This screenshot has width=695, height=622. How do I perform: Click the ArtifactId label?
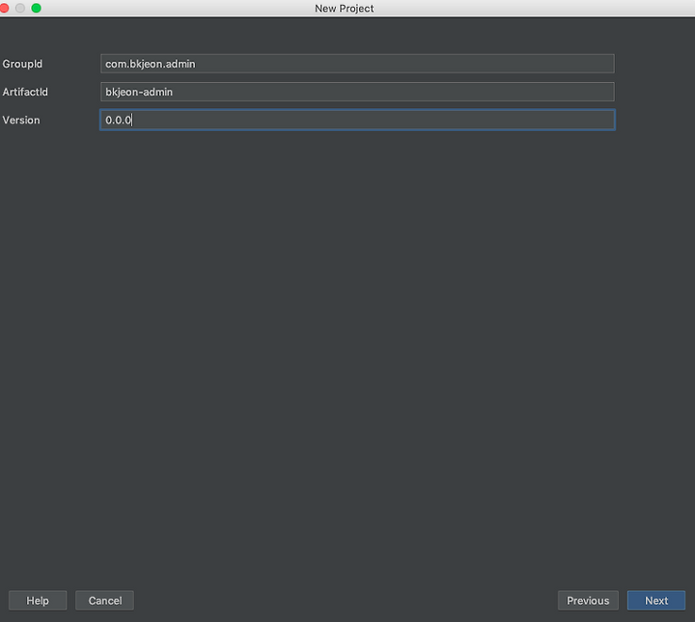tap(25, 92)
